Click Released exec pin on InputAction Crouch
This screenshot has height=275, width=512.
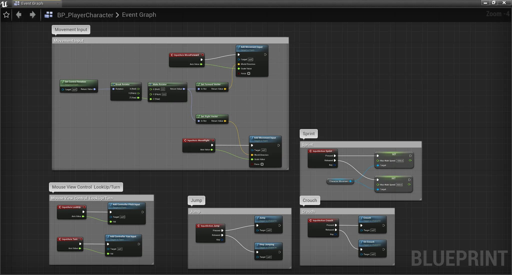point(336,230)
